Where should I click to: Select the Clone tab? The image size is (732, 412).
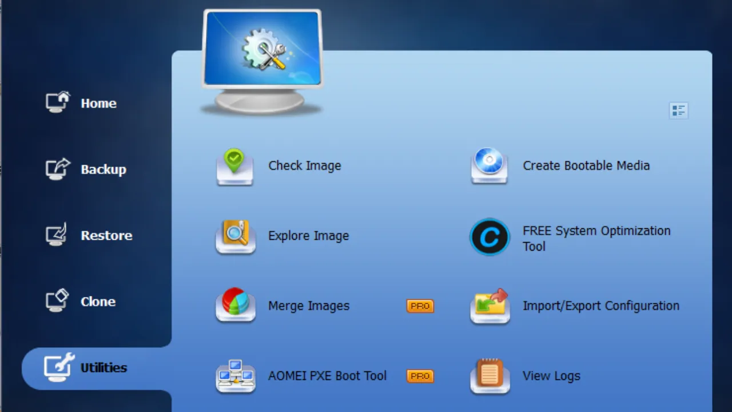(x=98, y=302)
